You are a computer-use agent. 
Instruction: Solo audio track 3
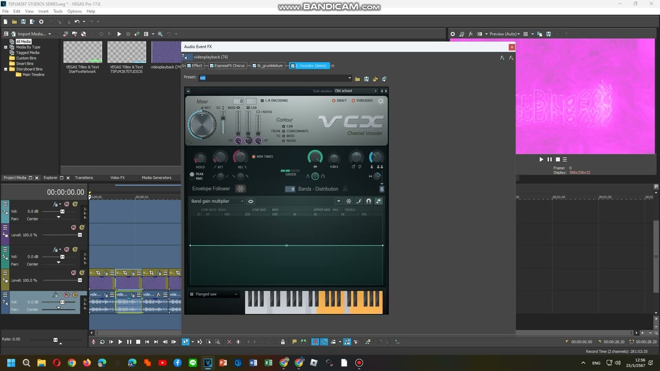tap(75, 204)
